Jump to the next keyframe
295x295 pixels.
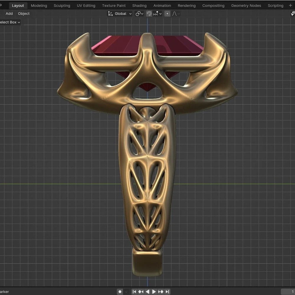[161, 291]
